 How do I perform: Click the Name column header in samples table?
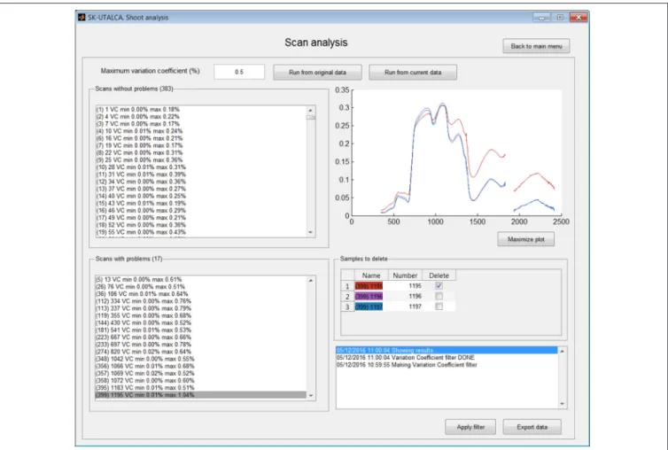click(371, 275)
